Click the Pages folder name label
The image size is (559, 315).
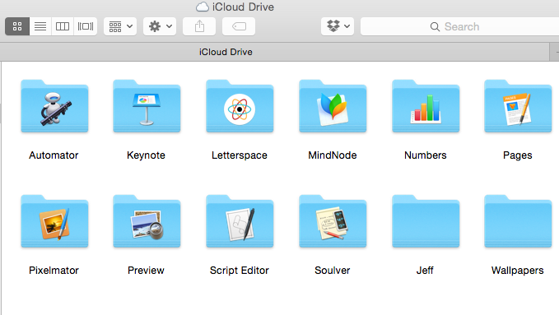(x=518, y=155)
